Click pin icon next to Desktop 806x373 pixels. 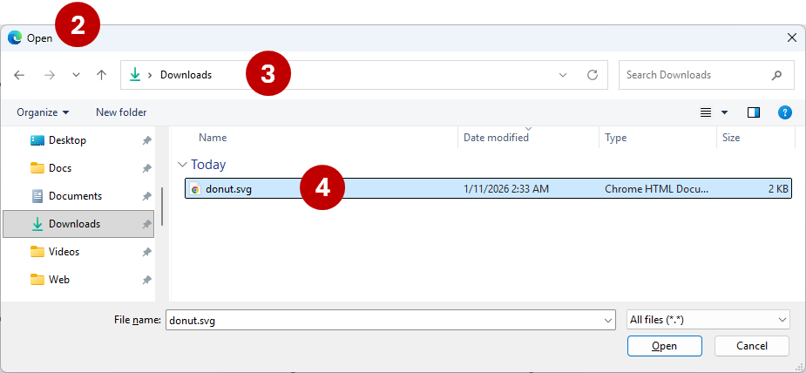pos(146,140)
